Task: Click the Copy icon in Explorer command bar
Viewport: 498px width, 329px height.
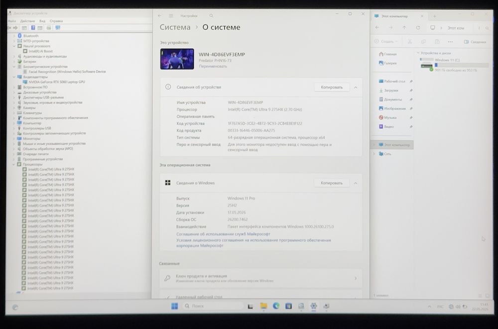Action: coord(423,42)
